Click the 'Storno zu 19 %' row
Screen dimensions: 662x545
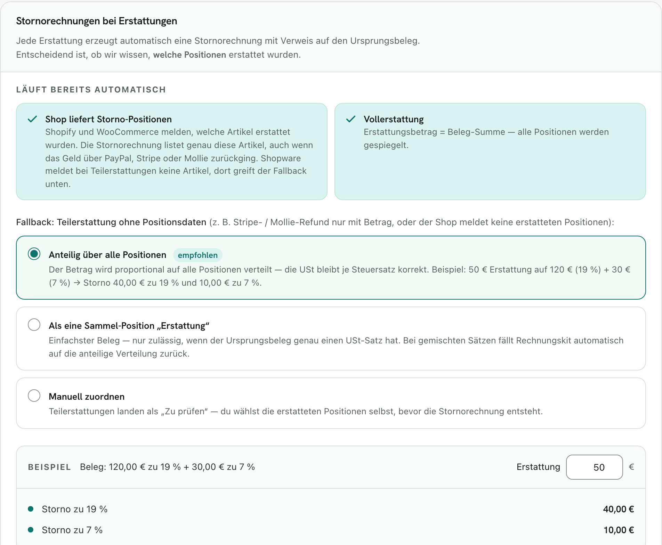click(331, 509)
